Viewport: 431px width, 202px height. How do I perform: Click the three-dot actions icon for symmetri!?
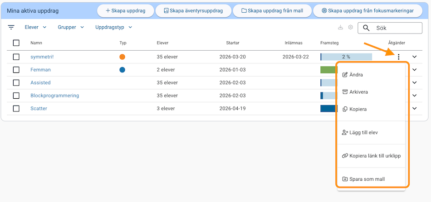click(398, 57)
